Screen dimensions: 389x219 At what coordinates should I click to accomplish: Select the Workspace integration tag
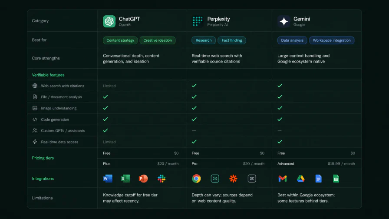[x=332, y=40]
